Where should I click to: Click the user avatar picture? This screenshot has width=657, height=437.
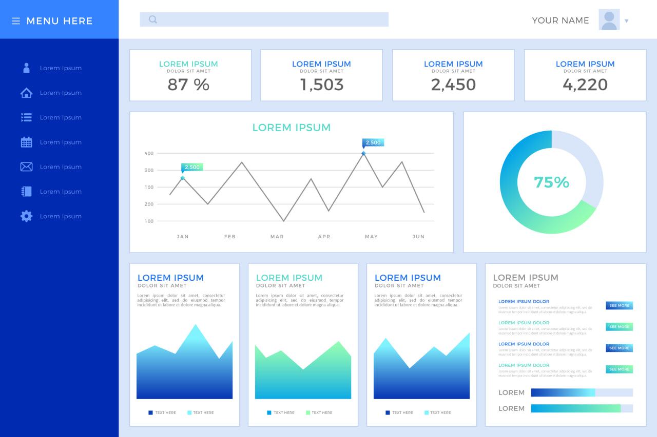(x=609, y=19)
